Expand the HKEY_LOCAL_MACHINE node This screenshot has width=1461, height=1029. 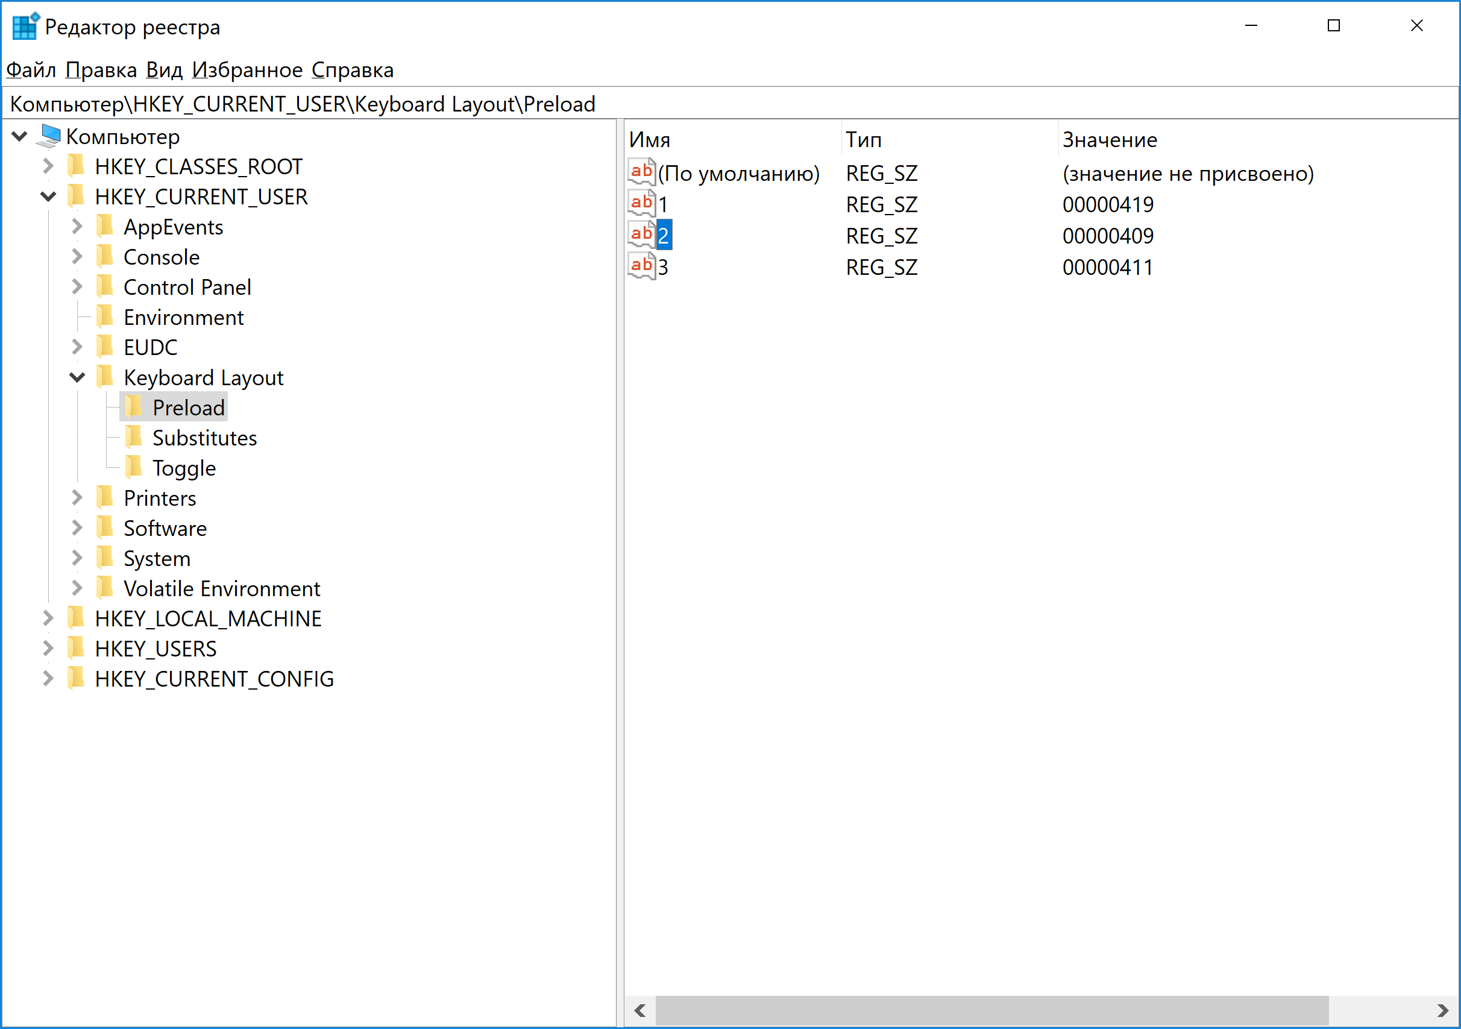(48, 618)
